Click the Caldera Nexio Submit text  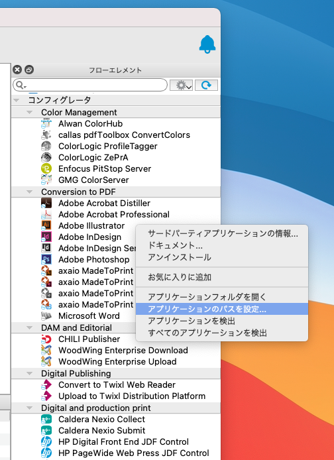click(x=102, y=430)
